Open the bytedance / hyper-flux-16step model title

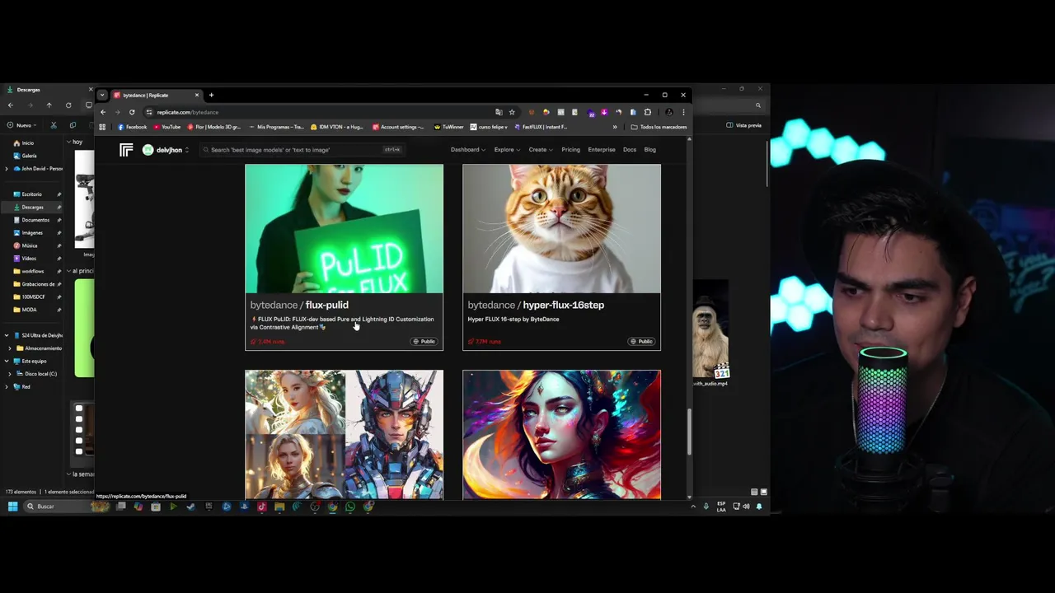536,305
